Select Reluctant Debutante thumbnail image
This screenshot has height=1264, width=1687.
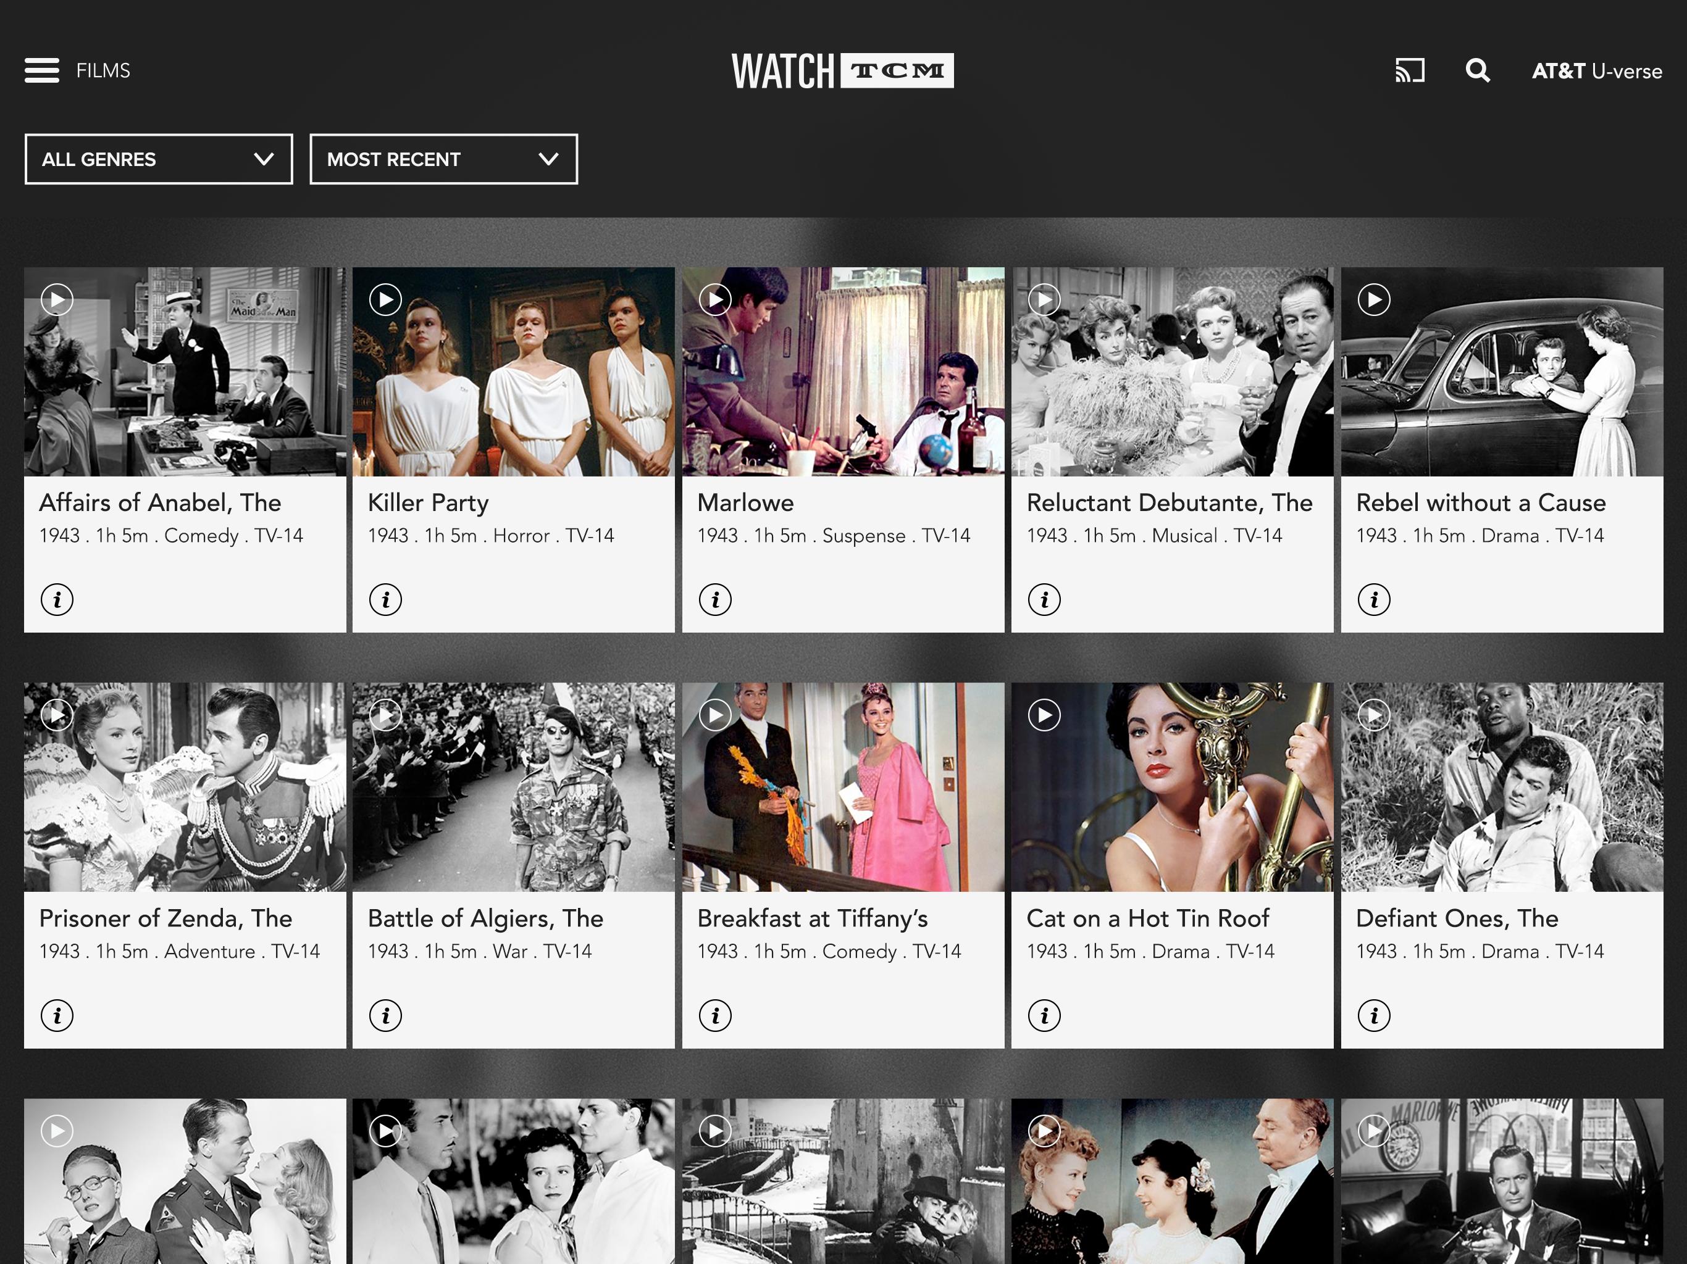1172,372
